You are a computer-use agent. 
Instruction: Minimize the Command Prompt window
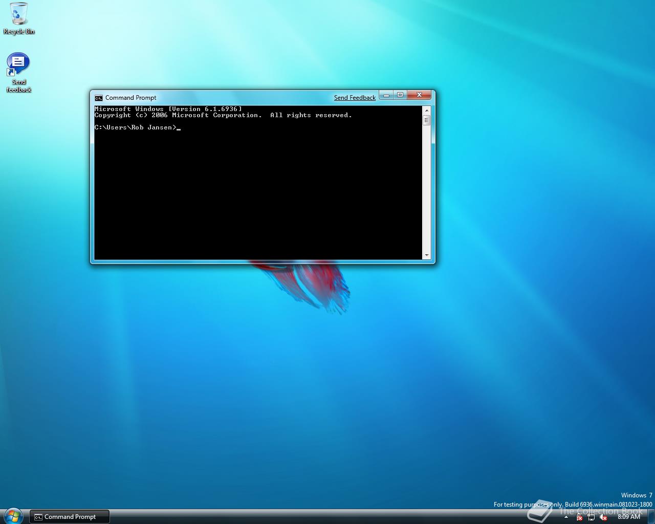[386, 95]
